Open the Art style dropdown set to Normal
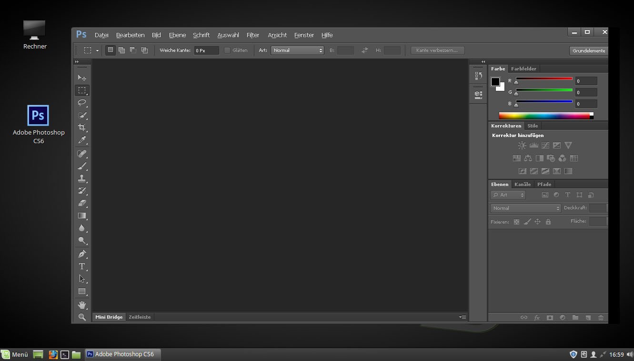Viewport: 634px width, 361px height. click(297, 50)
